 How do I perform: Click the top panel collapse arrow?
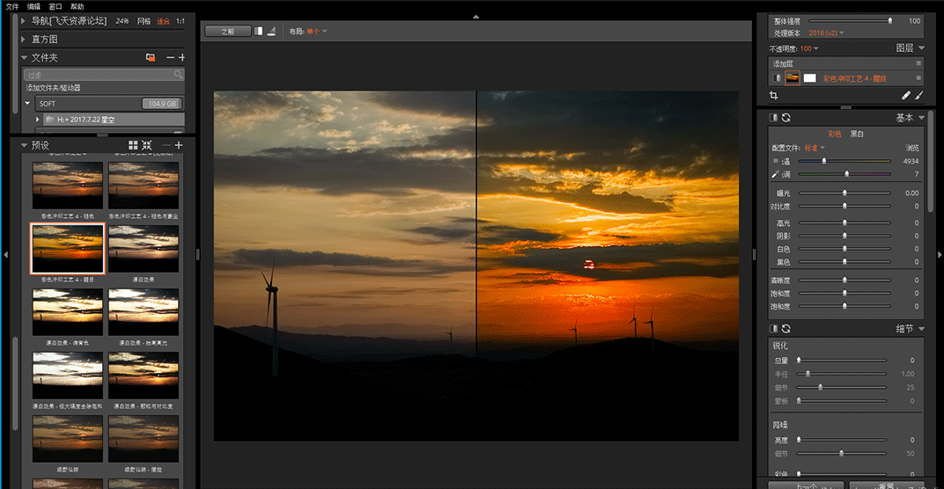click(476, 17)
